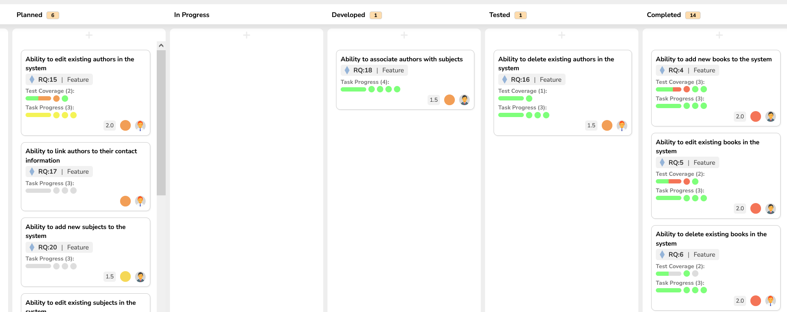This screenshot has height=312, width=787.
Task: Click the 2.0 estimate badge on RQ:15
Action: (x=109, y=126)
